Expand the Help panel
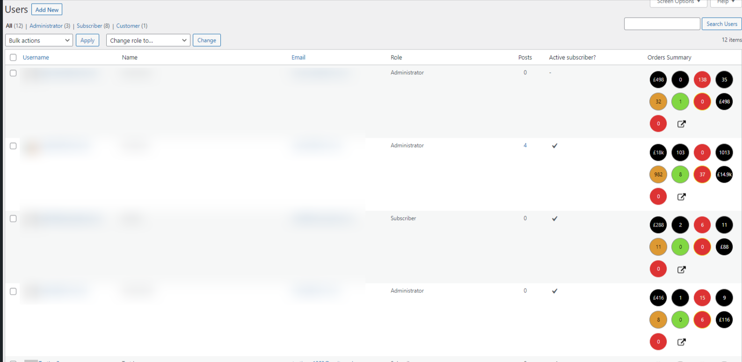The image size is (742, 362). click(726, 2)
